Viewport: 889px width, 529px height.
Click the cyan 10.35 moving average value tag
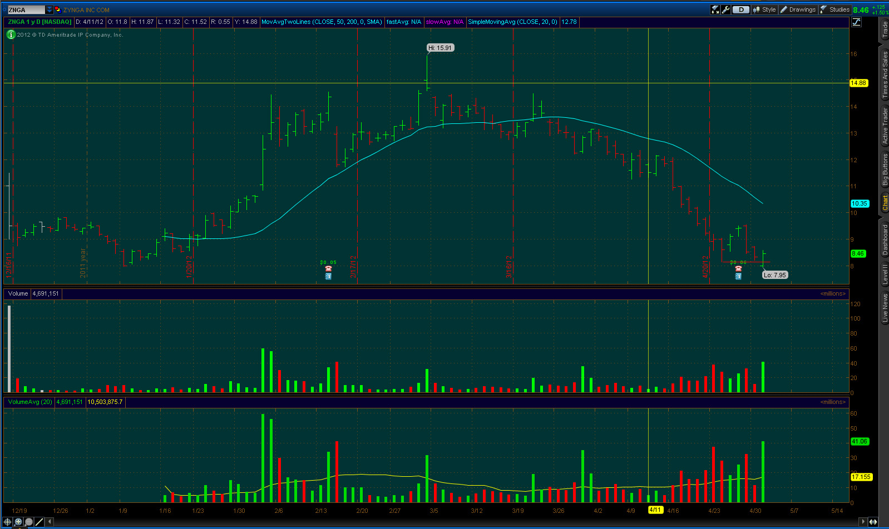click(x=860, y=203)
